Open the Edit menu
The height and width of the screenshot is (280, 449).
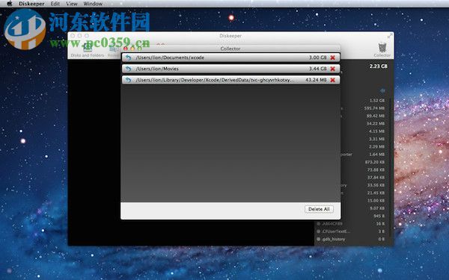coord(55,4)
